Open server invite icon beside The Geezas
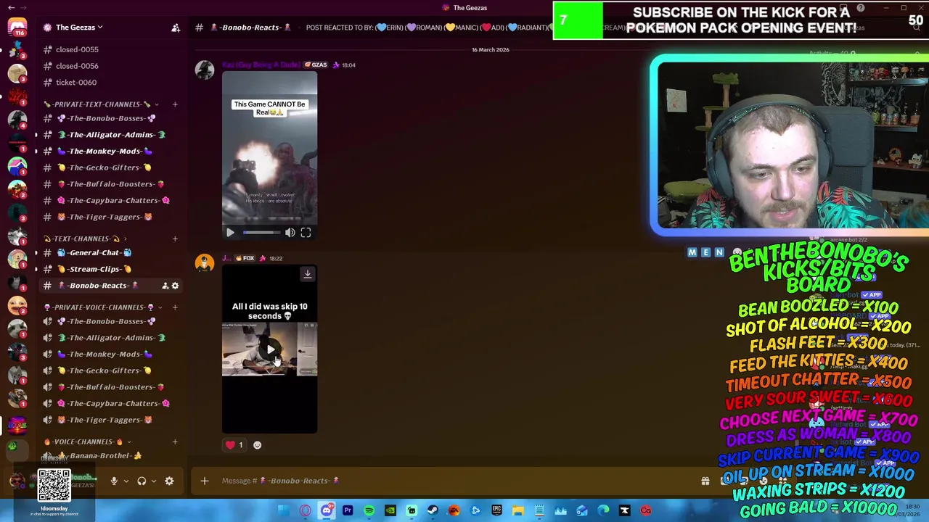929x522 pixels. click(x=176, y=28)
